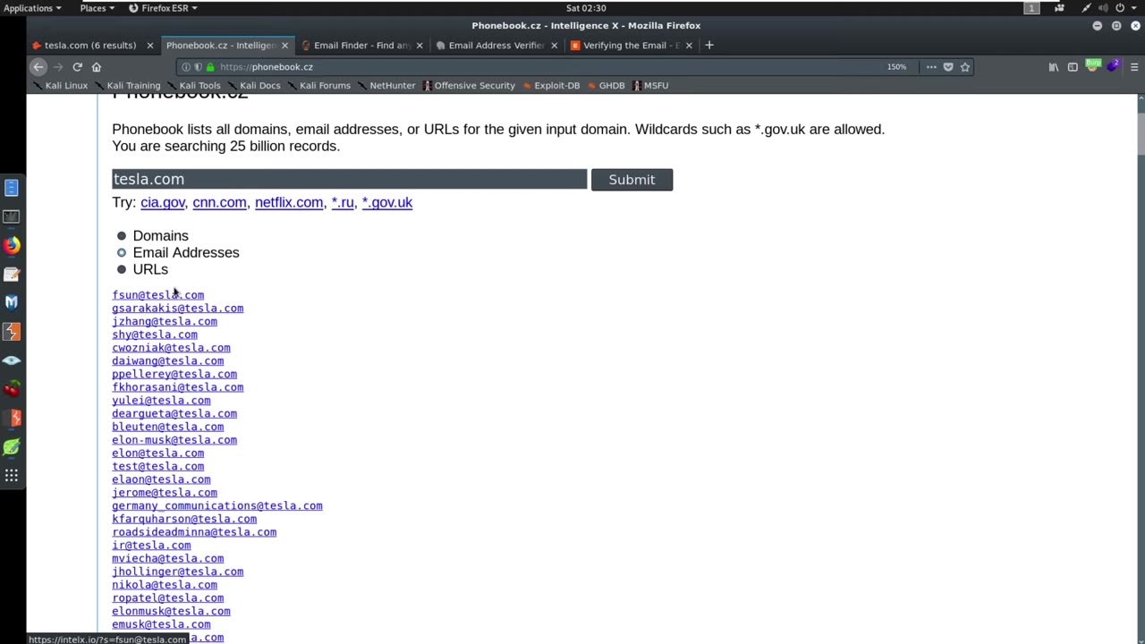1145x644 pixels.
Task: Switch to Email Address Verifier tab
Action: click(x=496, y=46)
